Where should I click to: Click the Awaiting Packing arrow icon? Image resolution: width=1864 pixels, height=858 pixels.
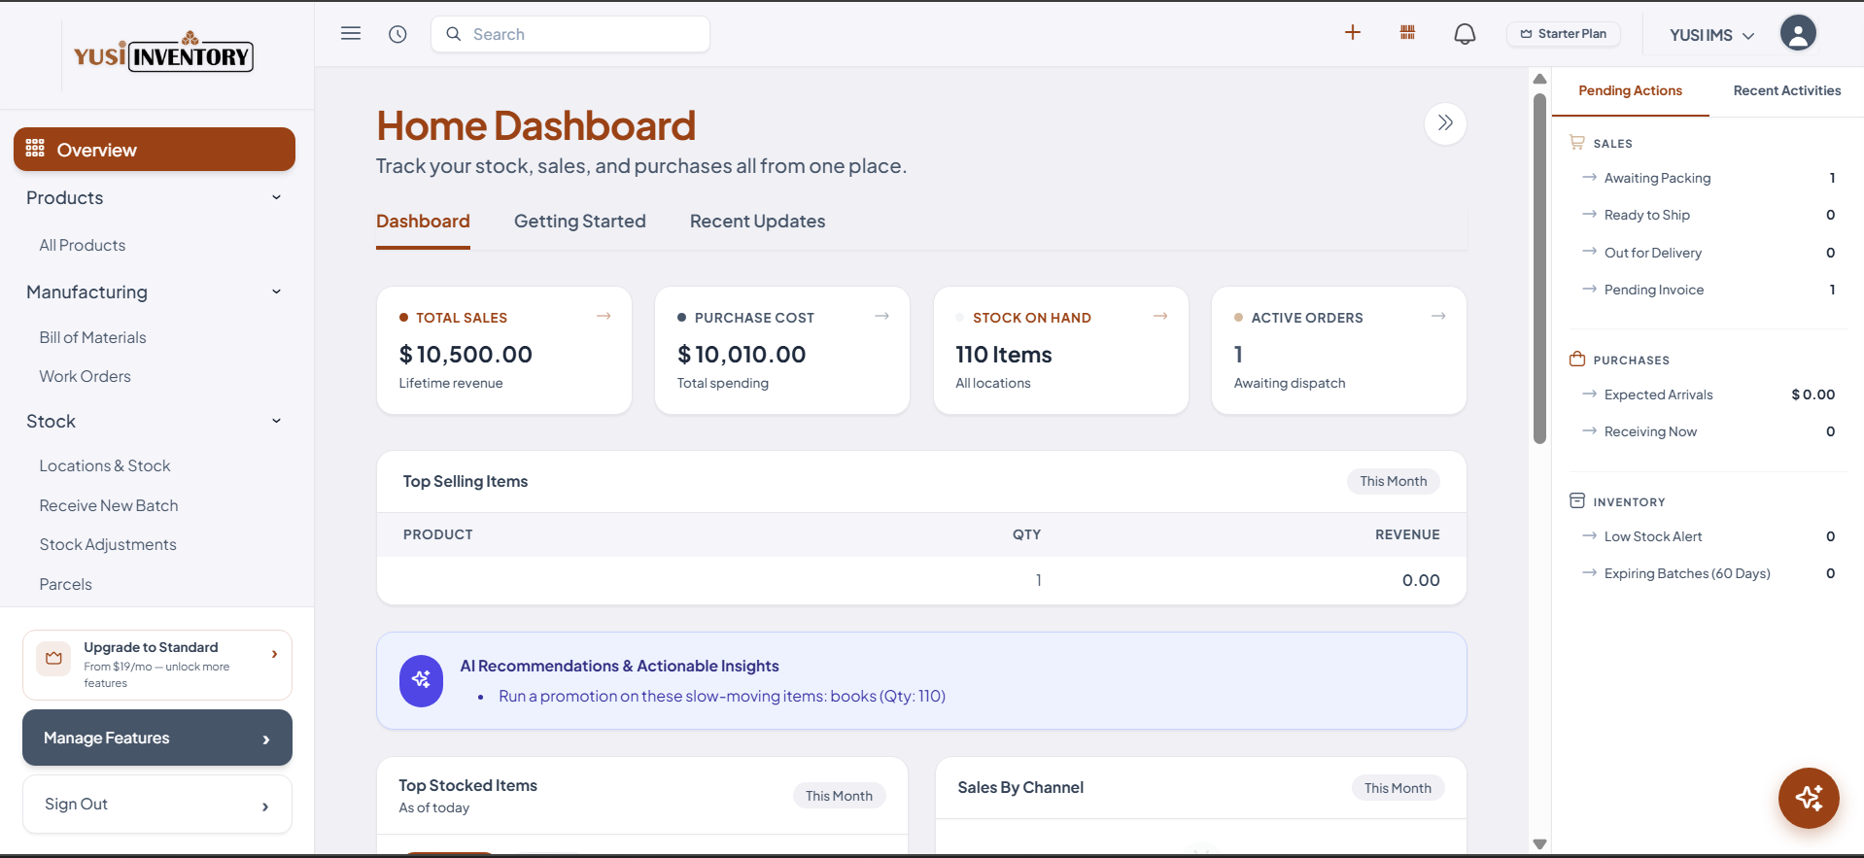pyautogui.click(x=1589, y=177)
